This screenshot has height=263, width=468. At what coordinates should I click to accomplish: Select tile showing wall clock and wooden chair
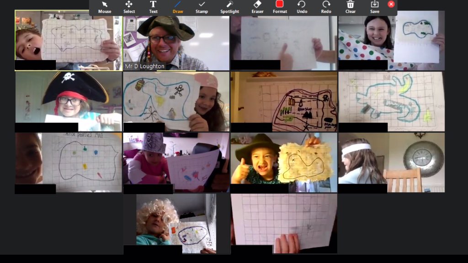pos(391,163)
